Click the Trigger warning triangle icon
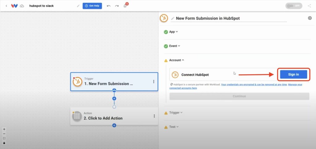Image resolution: width=316 pixels, height=149 pixels. [166, 113]
